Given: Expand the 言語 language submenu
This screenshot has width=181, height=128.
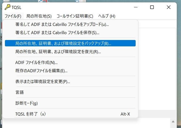Looking at the screenshot, I should click(20, 92).
